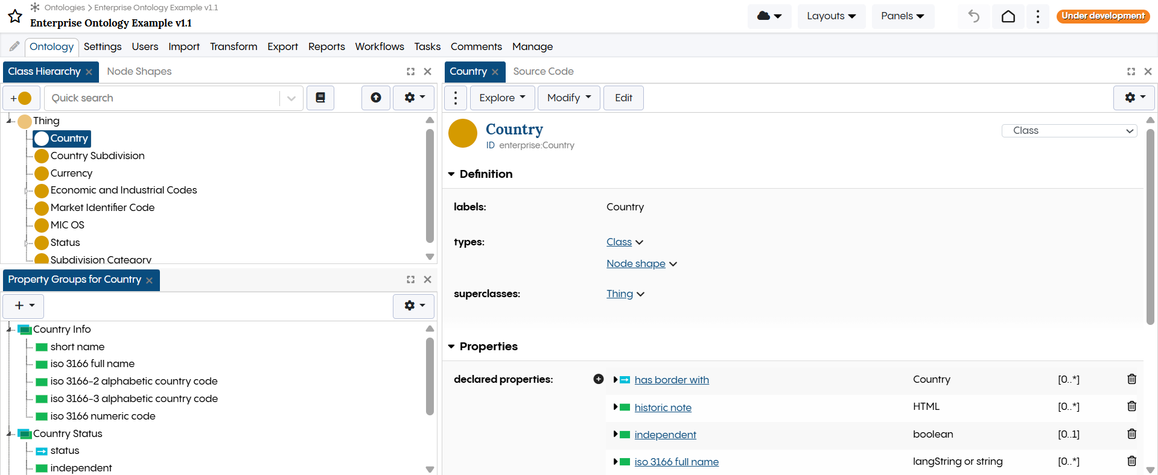The image size is (1158, 475).
Task: Open the Thing superclass link
Action: click(x=619, y=294)
